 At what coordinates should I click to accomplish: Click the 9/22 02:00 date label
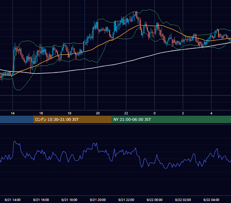[x=183, y=200]
